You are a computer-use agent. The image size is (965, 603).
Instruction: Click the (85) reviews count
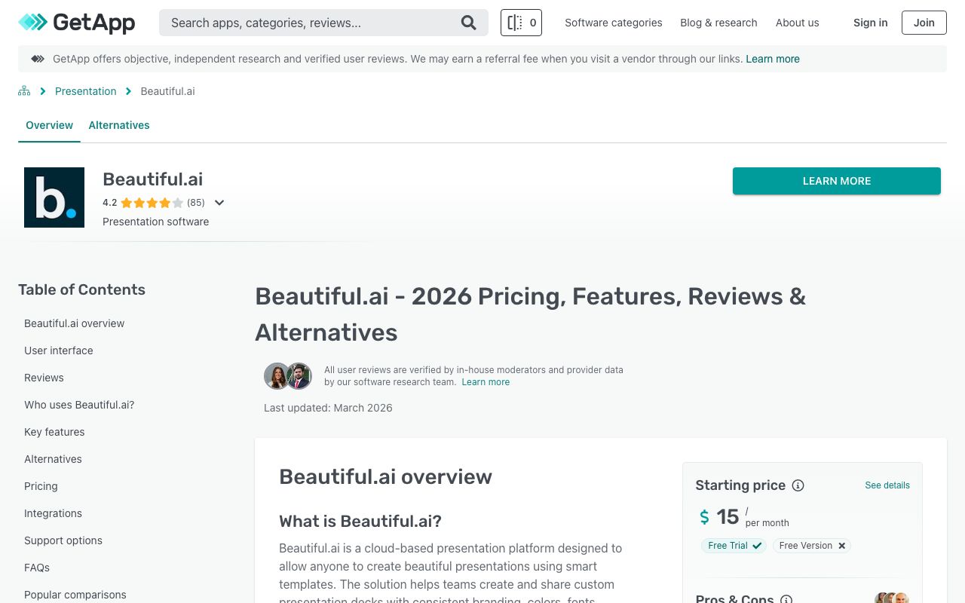196,203
